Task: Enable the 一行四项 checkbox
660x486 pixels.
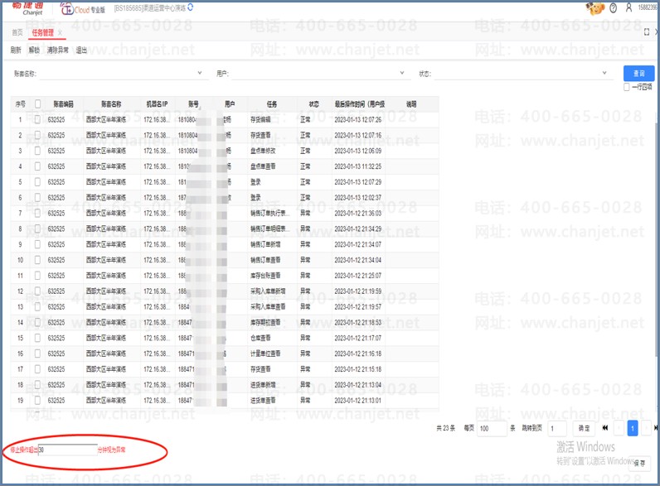Action: [626, 87]
